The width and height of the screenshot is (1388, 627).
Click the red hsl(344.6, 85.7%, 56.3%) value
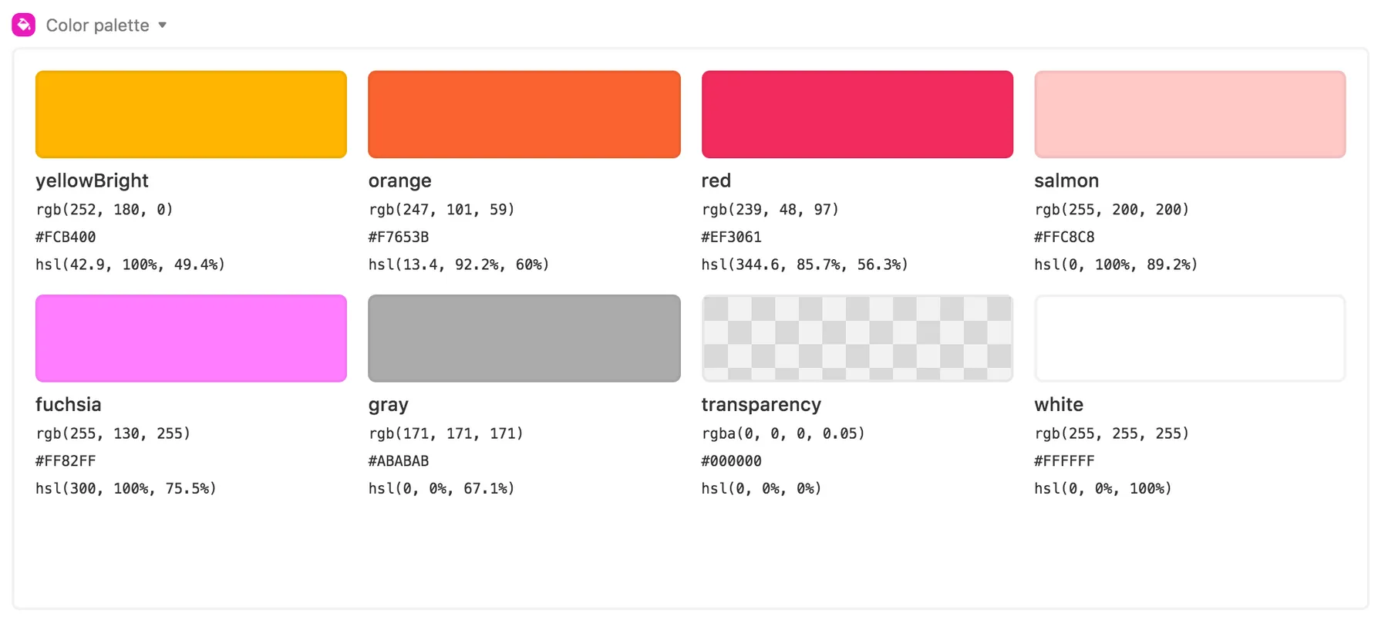[x=804, y=265]
